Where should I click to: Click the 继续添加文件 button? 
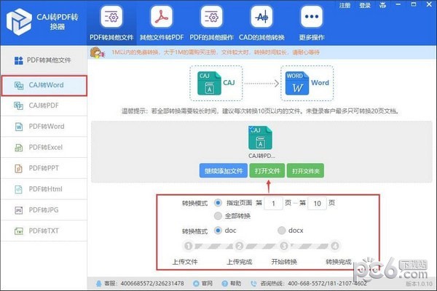(x=224, y=171)
